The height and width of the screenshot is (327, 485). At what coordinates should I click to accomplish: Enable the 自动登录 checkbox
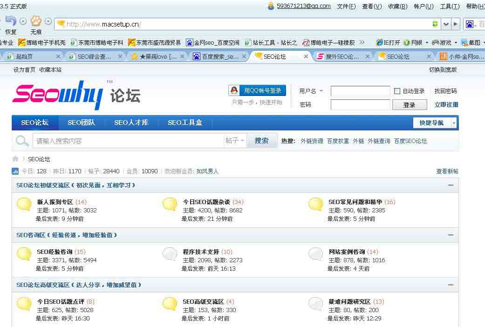click(x=397, y=91)
